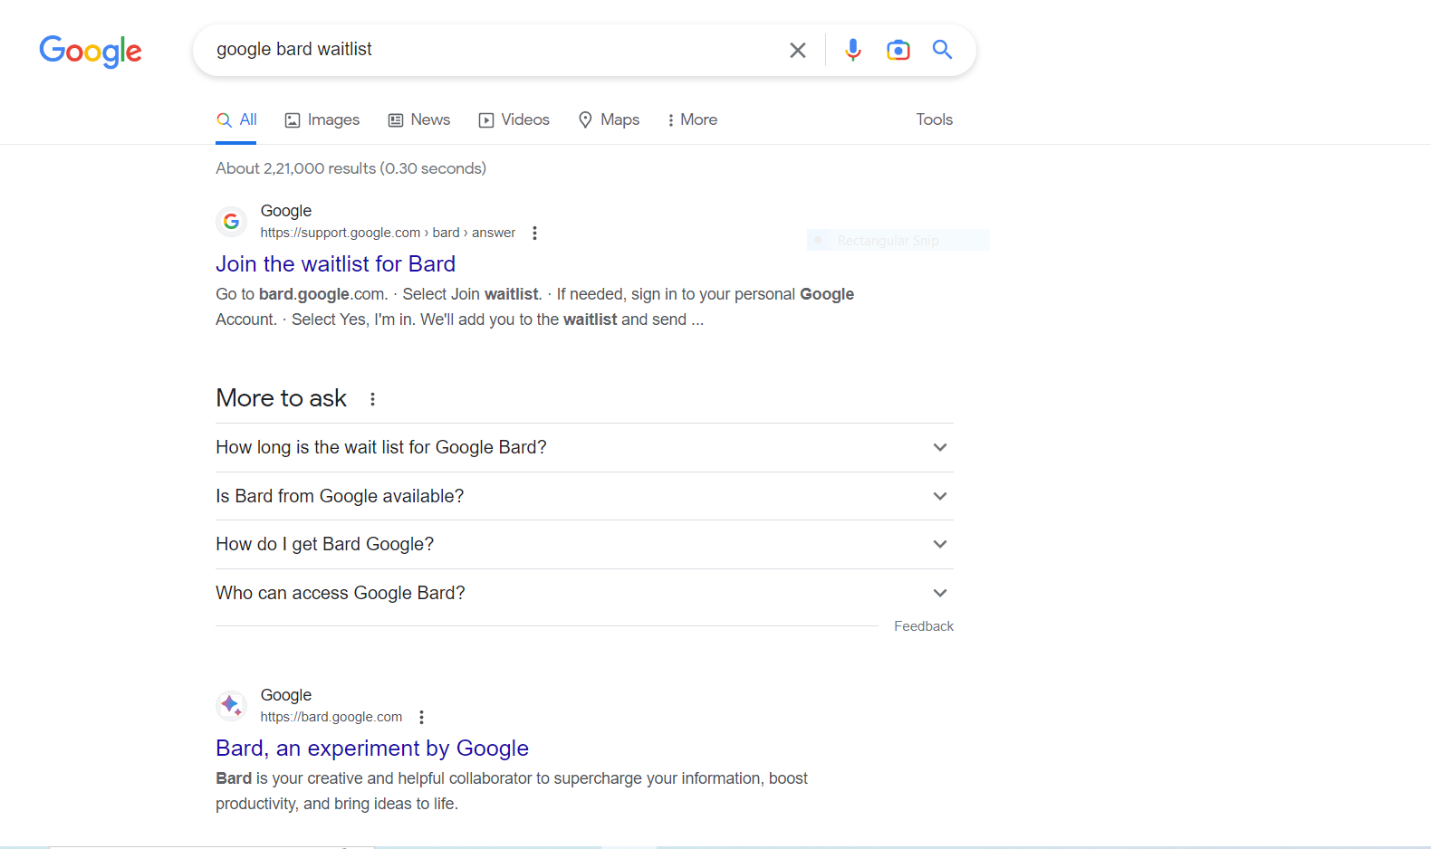
Task: Click snippet text Bard is your creative collaborator
Action: point(512,791)
